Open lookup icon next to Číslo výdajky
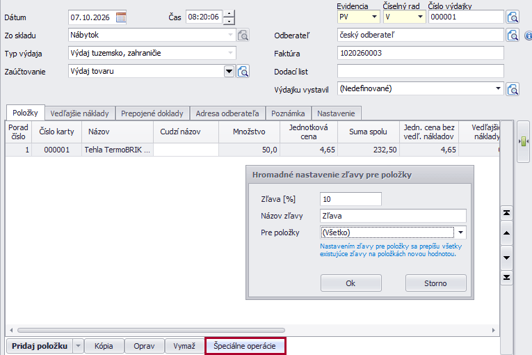Viewport: 532px width, 355px height. (513, 17)
